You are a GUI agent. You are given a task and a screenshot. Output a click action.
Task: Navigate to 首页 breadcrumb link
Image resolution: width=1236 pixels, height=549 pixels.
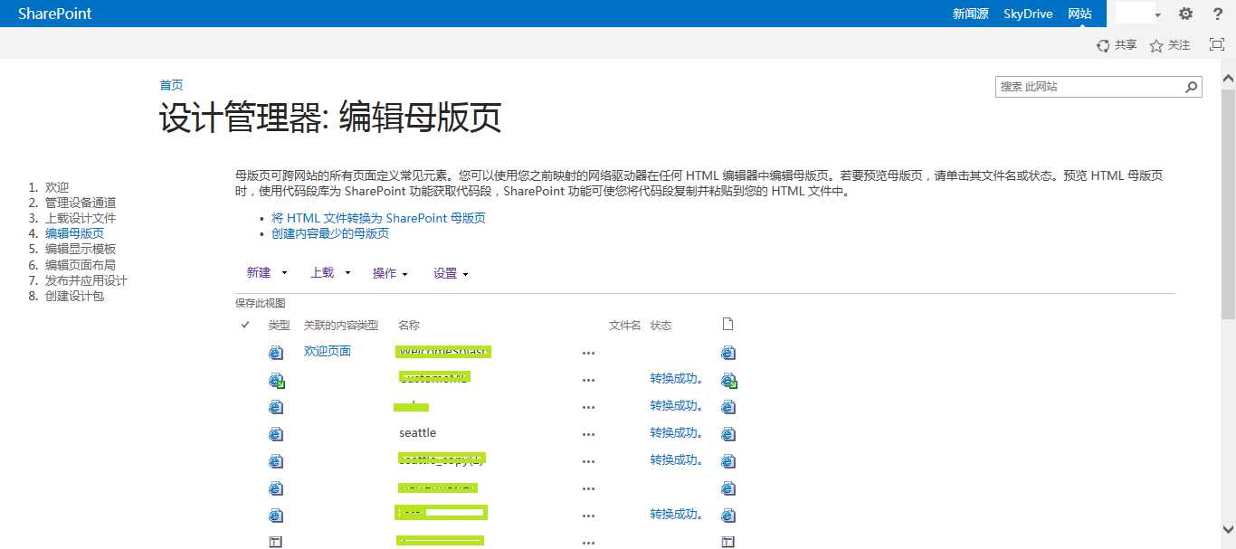coord(171,85)
